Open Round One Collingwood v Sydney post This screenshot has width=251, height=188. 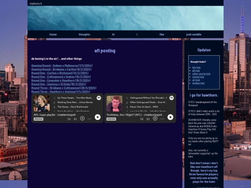pos(61,77)
